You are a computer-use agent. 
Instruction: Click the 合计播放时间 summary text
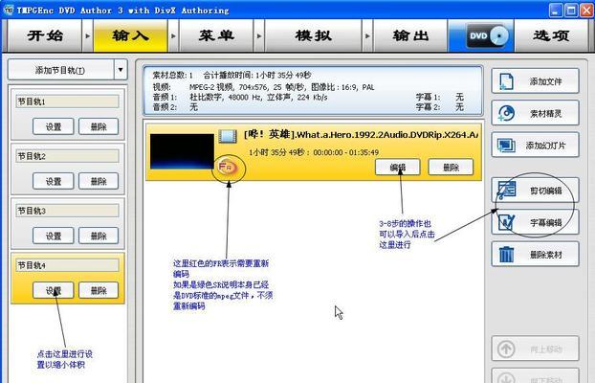[x=257, y=76]
